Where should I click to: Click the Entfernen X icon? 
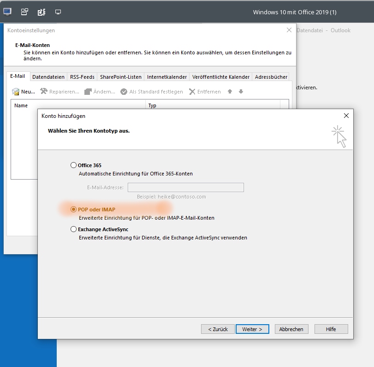point(192,92)
